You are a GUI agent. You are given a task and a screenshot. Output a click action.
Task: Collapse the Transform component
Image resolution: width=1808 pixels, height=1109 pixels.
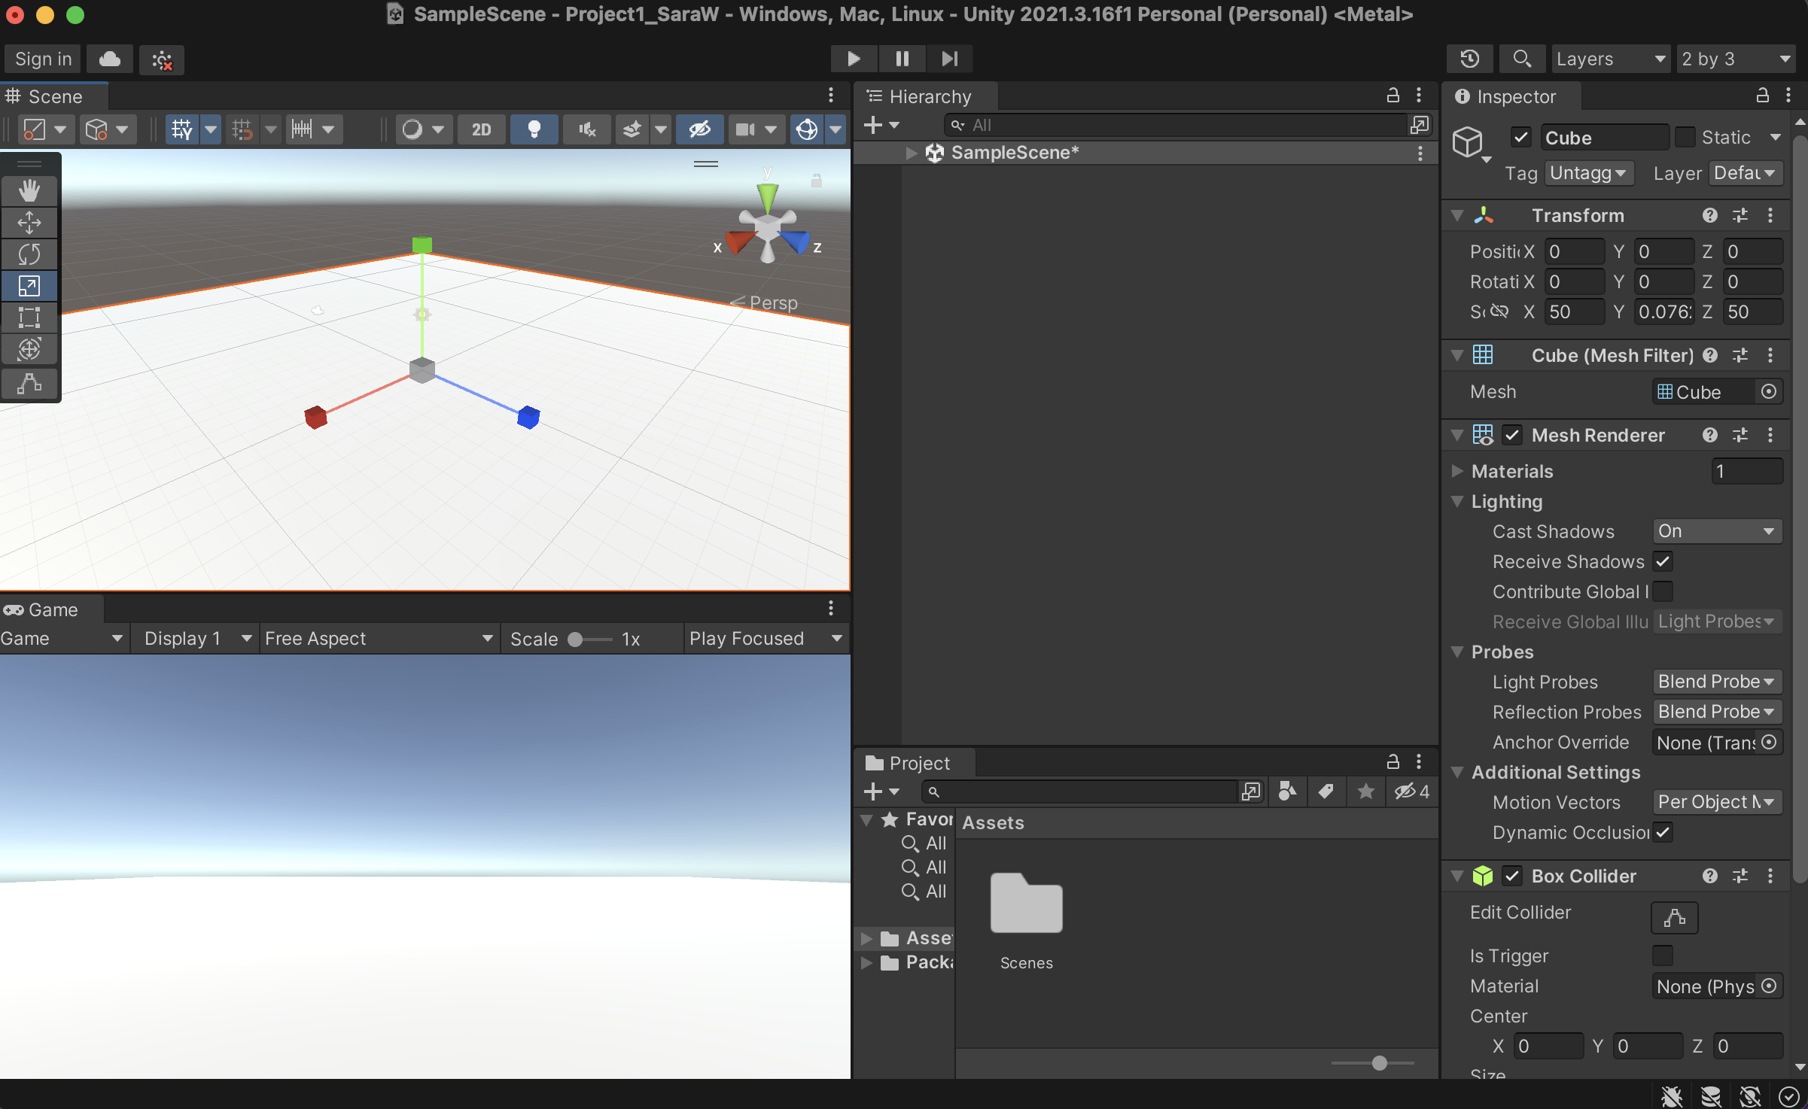coord(1457,216)
